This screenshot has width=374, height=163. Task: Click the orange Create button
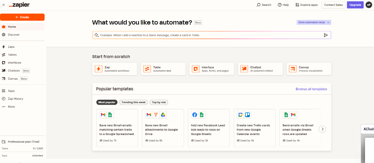pos(22,17)
